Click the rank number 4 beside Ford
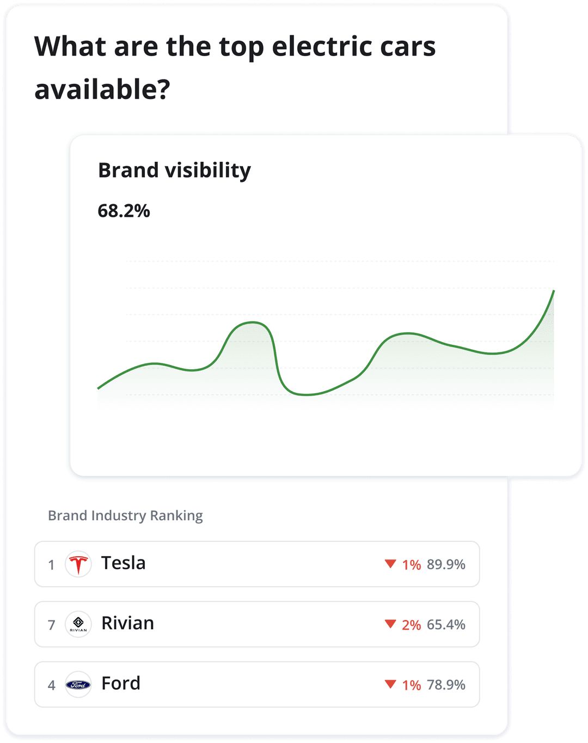The image size is (588, 743). (51, 685)
